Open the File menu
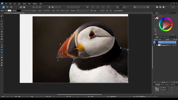 point(6,4)
